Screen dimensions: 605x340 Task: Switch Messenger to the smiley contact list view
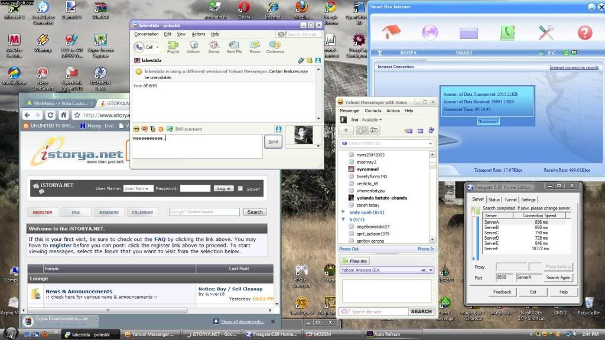point(361,130)
